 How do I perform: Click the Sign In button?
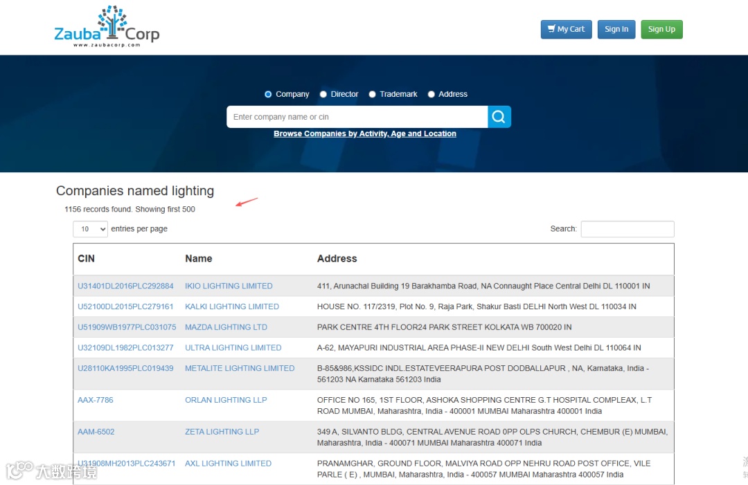point(616,29)
